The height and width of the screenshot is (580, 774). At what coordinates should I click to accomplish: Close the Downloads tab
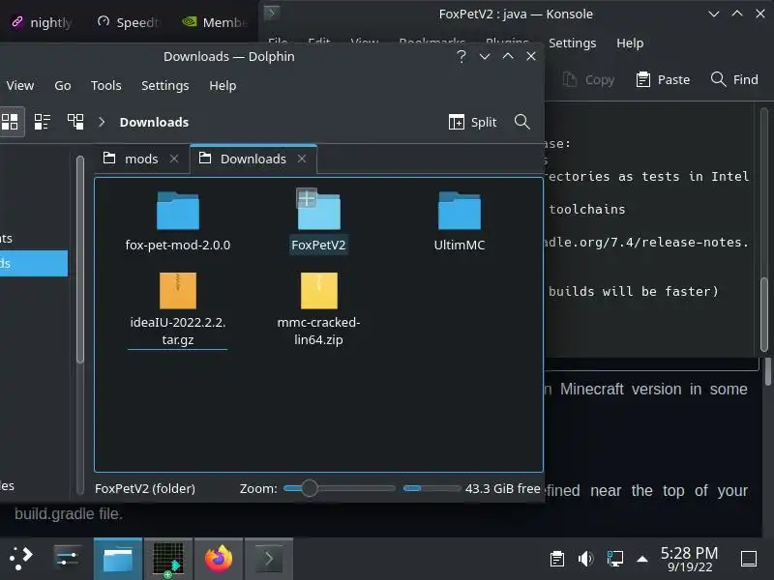pos(302,159)
